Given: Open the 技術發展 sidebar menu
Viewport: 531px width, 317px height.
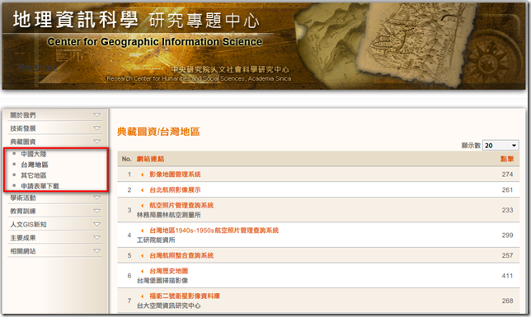Looking at the screenshot, I should (x=23, y=128).
